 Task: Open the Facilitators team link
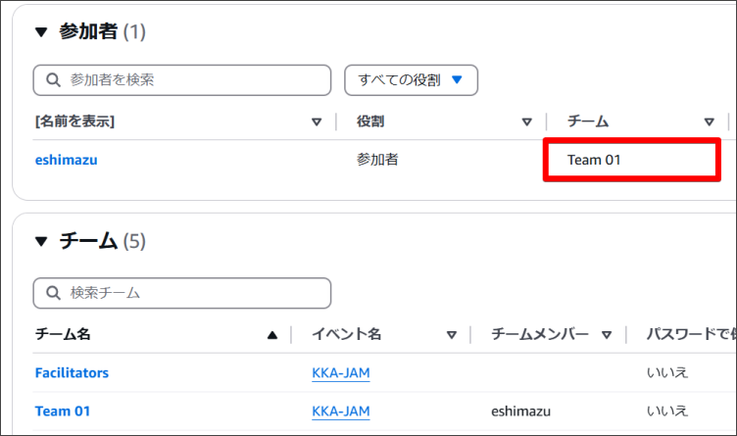(72, 372)
